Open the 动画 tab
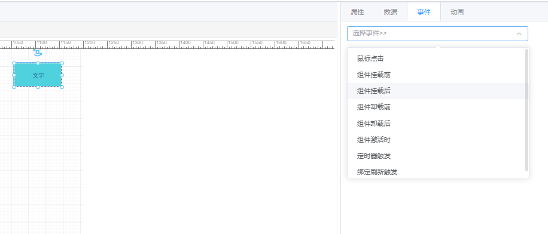548x234 pixels. [457, 12]
